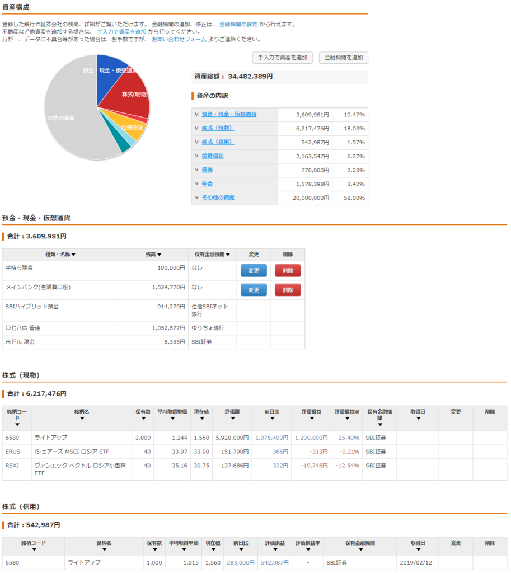Sort 株式(信用) table by 平均取得単価 arrow
Image resolution: width=511 pixels, height=573 pixels.
tap(184, 549)
